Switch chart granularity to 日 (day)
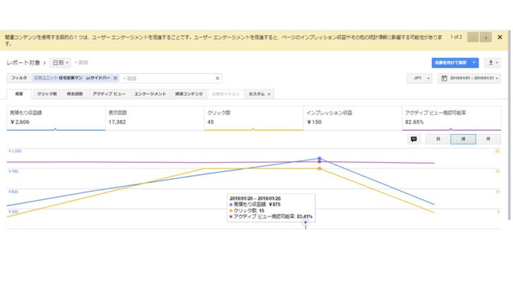Screen dimensions: 513x289 (438, 139)
